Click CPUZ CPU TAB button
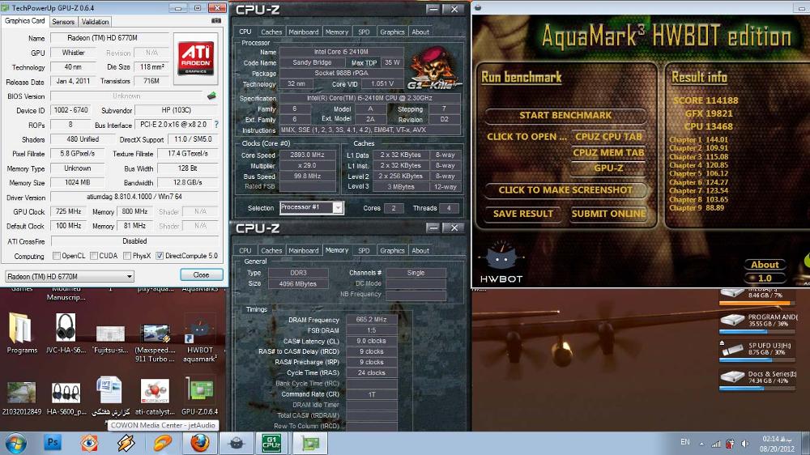The width and height of the screenshot is (810, 455). pyautogui.click(x=608, y=136)
